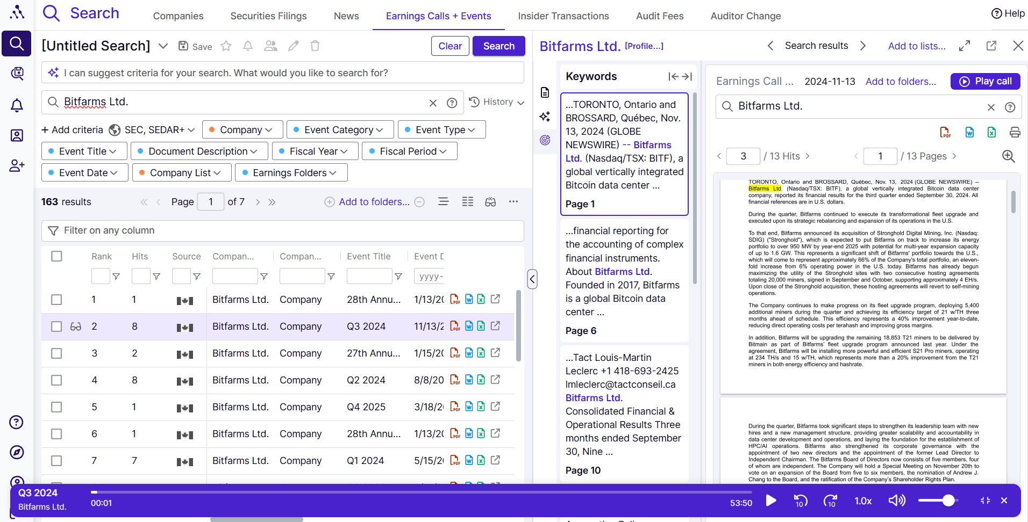Seek along the call audio progress bar
Viewport: 1028px width, 522px height.
tap(422, 492)
